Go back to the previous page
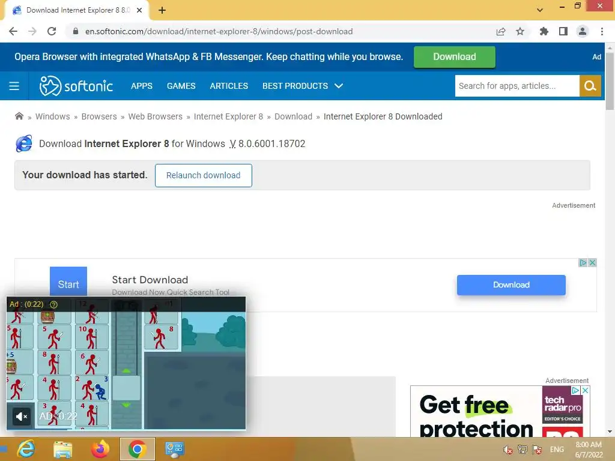This screenshot has height=461, width=615. click(13, 31)
